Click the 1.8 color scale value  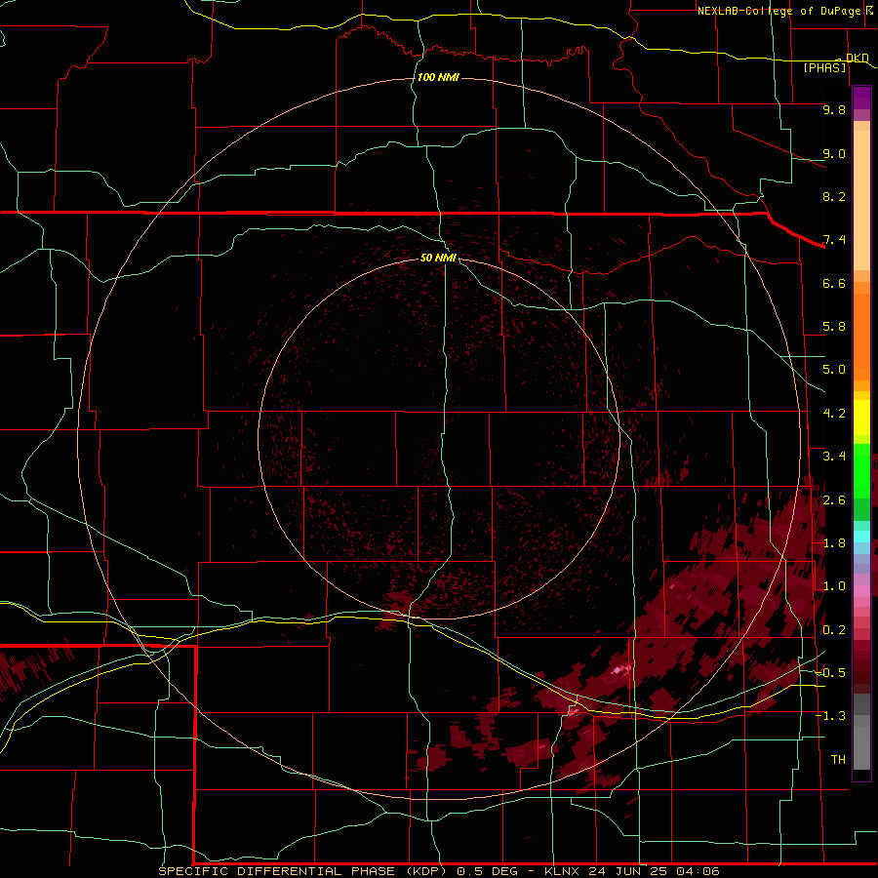tap(834, 543)
